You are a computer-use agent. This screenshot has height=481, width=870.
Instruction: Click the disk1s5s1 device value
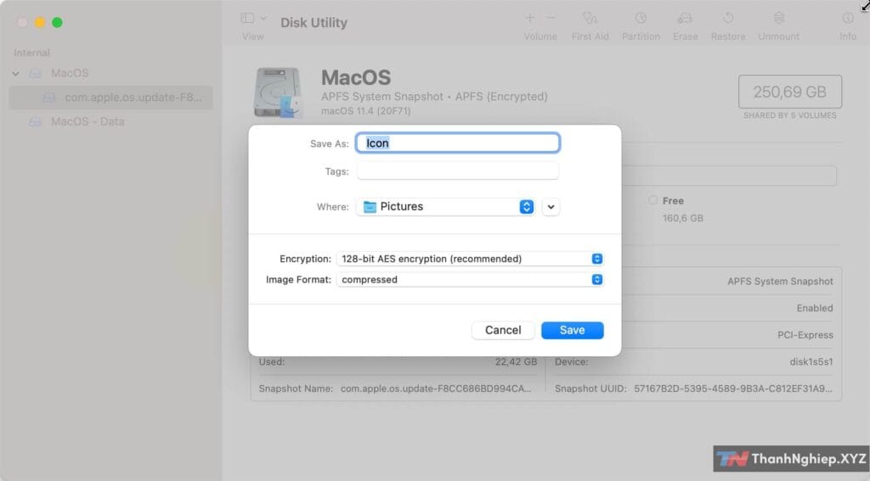tap(811, 362)
